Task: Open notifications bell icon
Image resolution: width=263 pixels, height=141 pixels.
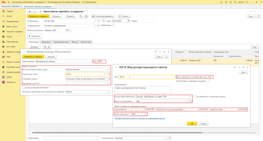Action: tap(221, 2)
